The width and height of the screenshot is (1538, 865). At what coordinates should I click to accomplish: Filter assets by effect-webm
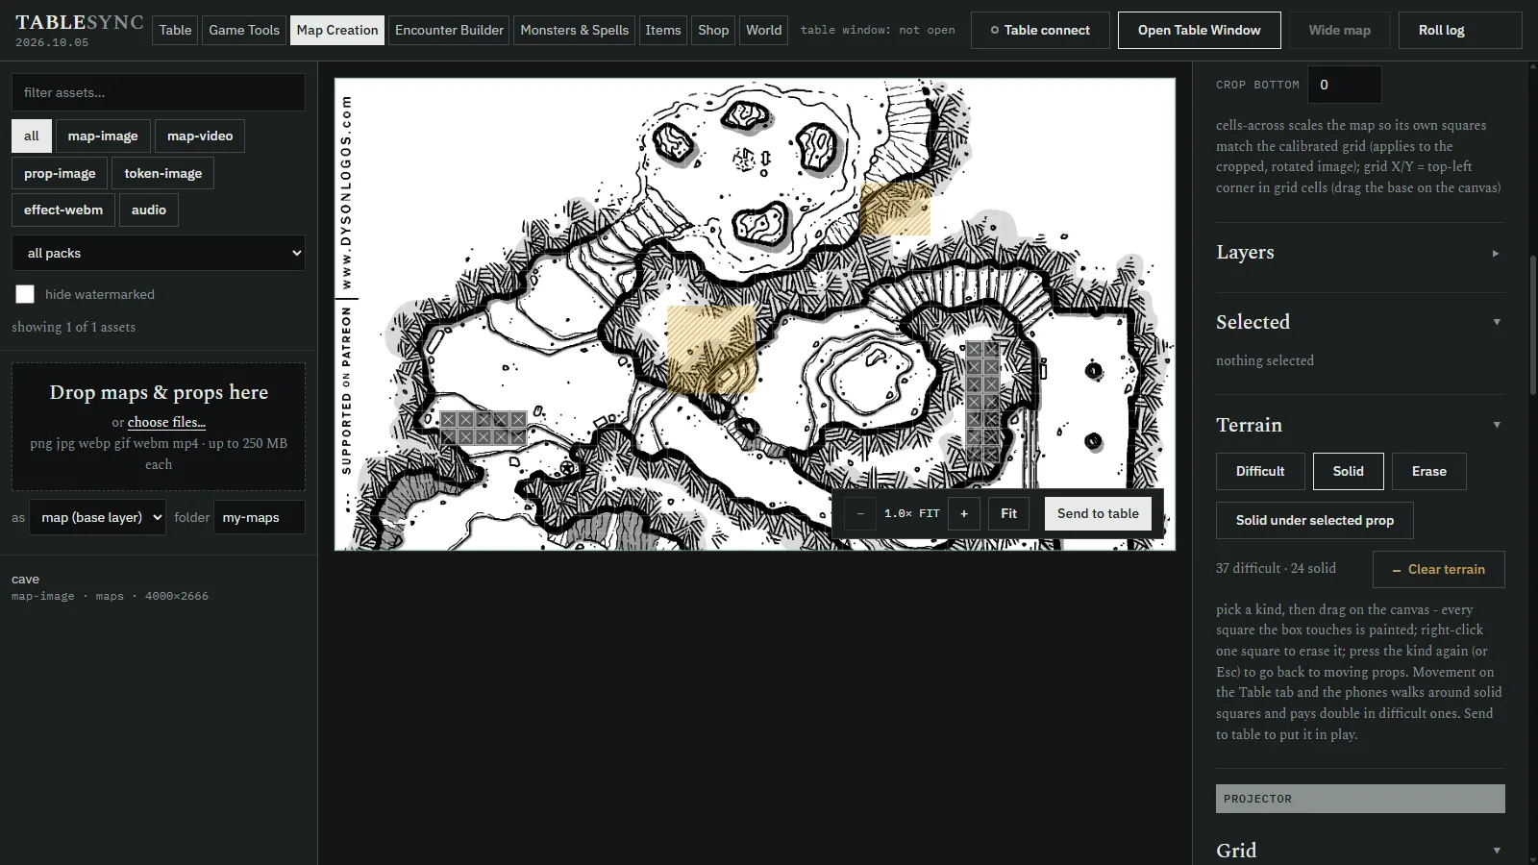pos(63,210)
